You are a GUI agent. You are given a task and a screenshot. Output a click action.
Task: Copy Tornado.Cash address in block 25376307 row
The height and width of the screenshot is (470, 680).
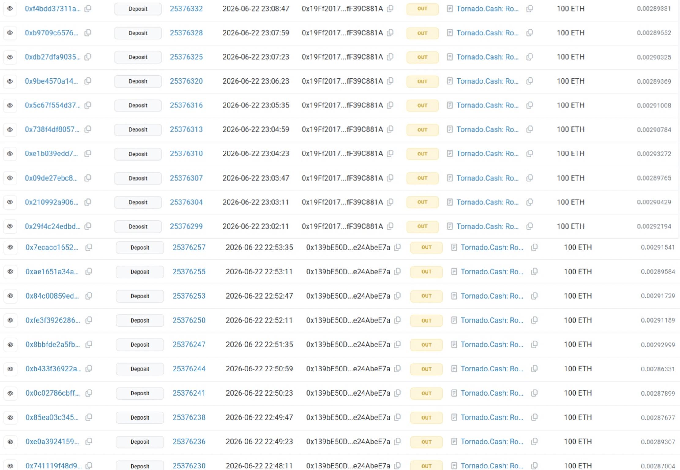click(530, 178)
